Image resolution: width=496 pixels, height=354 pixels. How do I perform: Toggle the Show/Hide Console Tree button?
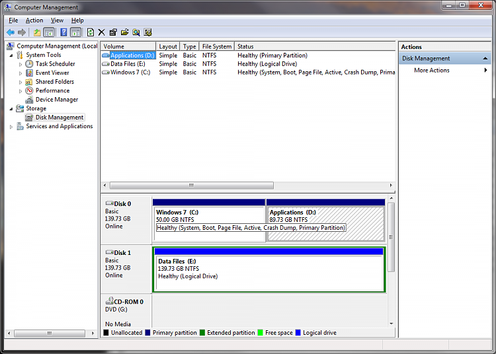(49, 32)
